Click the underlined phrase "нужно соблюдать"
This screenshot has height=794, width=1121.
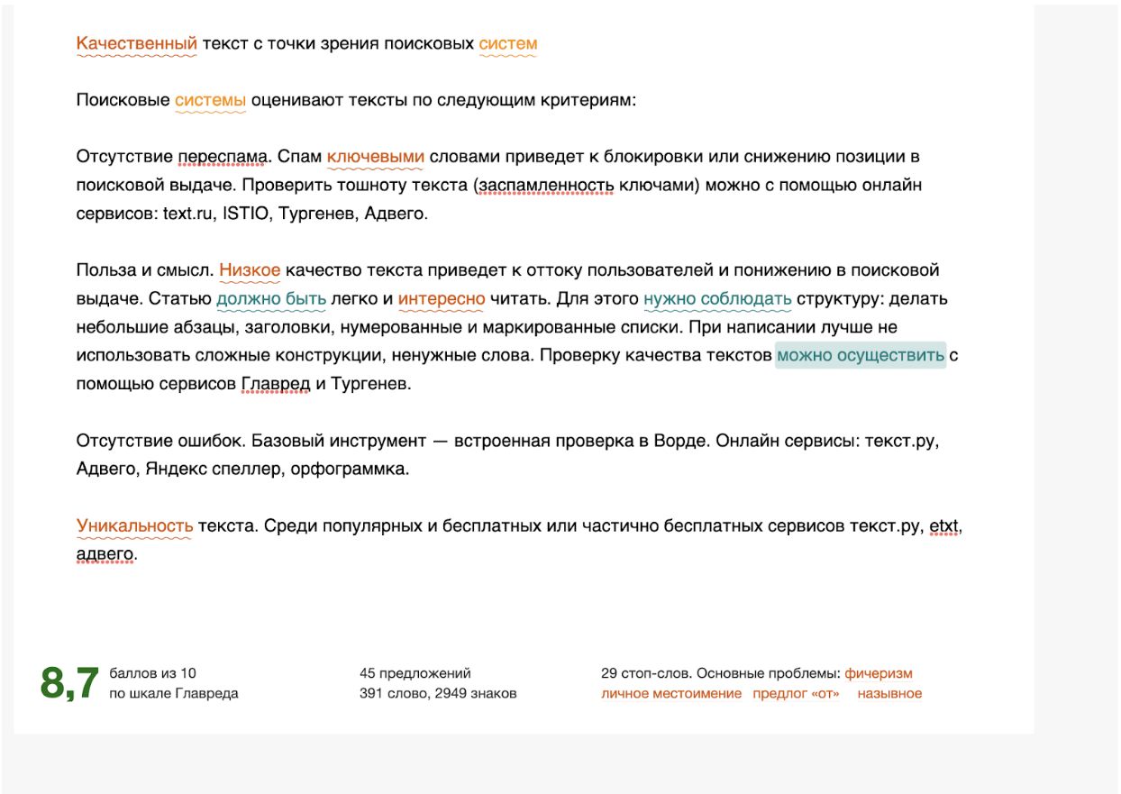(717, 298)
